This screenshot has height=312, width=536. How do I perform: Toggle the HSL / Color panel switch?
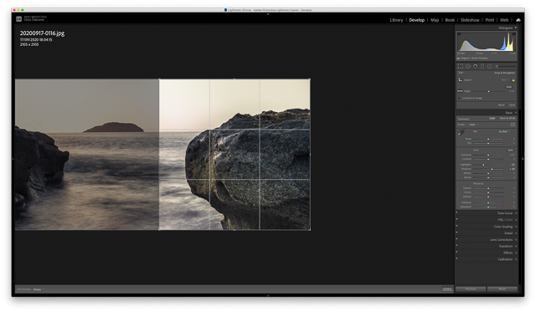pyautogui.click(x=456, y=219)
